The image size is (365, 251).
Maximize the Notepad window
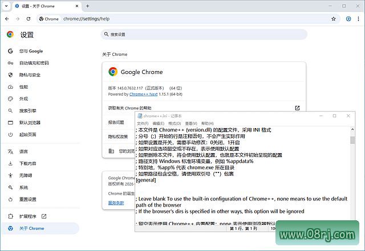click(335, 116)
